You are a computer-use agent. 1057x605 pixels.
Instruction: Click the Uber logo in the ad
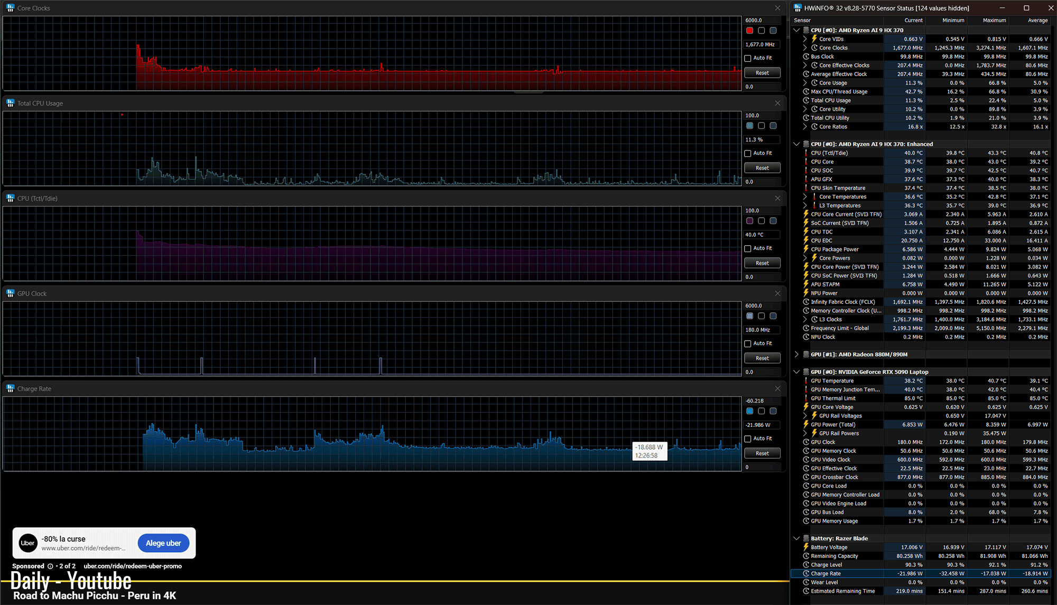(x=28, y=543)
